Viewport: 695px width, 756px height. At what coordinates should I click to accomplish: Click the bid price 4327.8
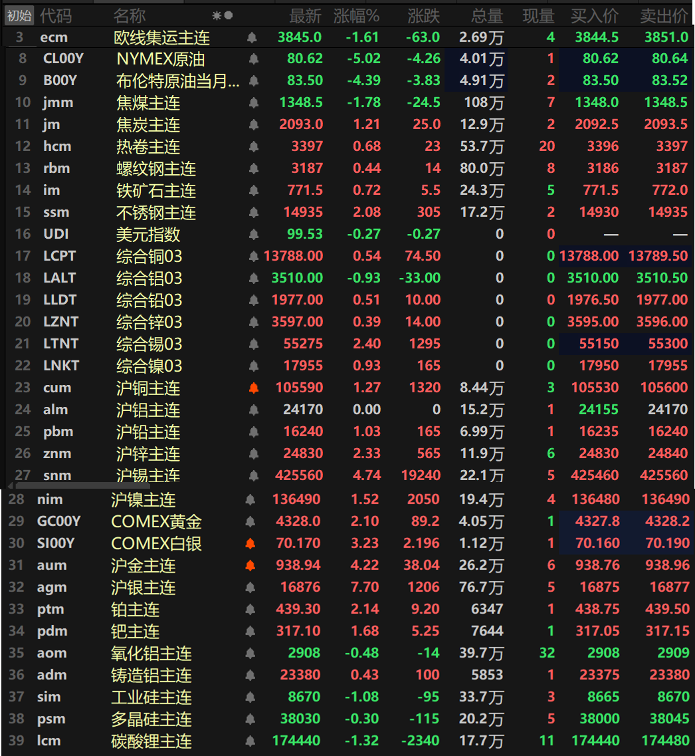597,521
